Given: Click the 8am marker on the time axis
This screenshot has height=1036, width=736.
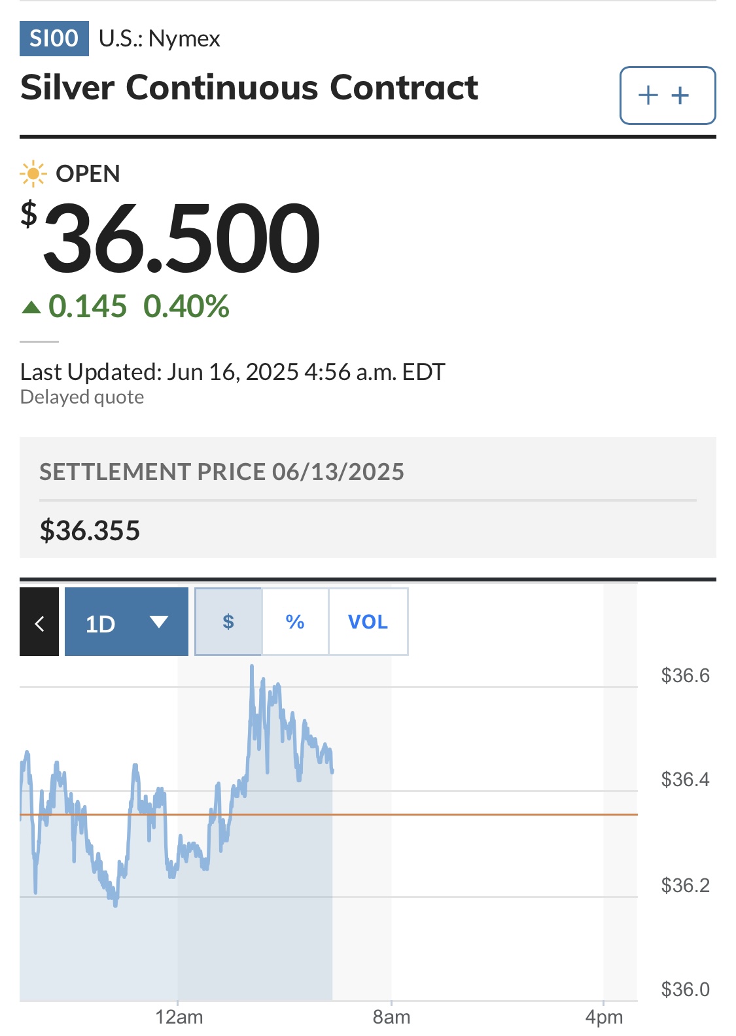Looking at the screenshot, I should 391,1017.
